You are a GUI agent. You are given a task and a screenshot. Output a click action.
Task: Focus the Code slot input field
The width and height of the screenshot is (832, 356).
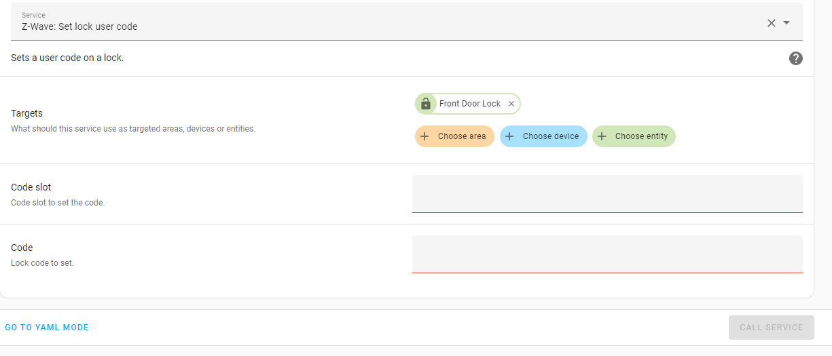[607, 194]
